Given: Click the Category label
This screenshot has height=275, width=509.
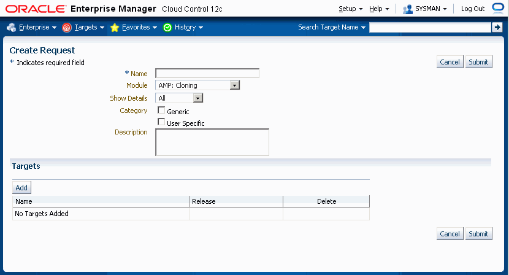Looking at the screenshot, I should pos(134,110).
